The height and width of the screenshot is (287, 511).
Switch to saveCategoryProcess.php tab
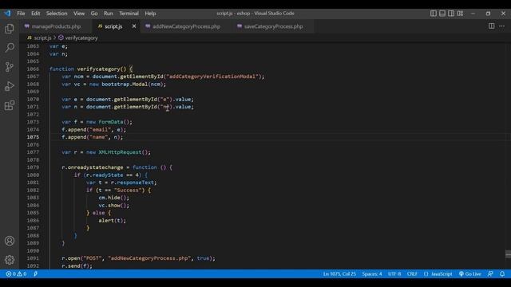[273, 26]
